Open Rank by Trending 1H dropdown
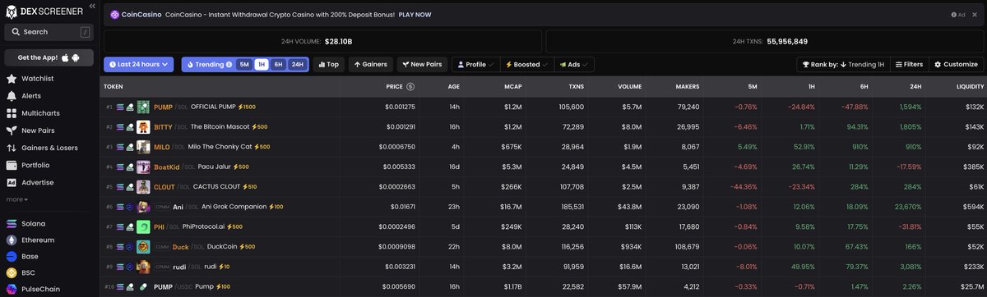This screenshot has width=987, height=297. coord(843,64)
